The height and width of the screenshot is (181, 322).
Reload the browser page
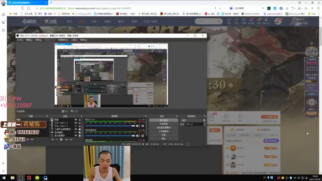pos(23,8)
